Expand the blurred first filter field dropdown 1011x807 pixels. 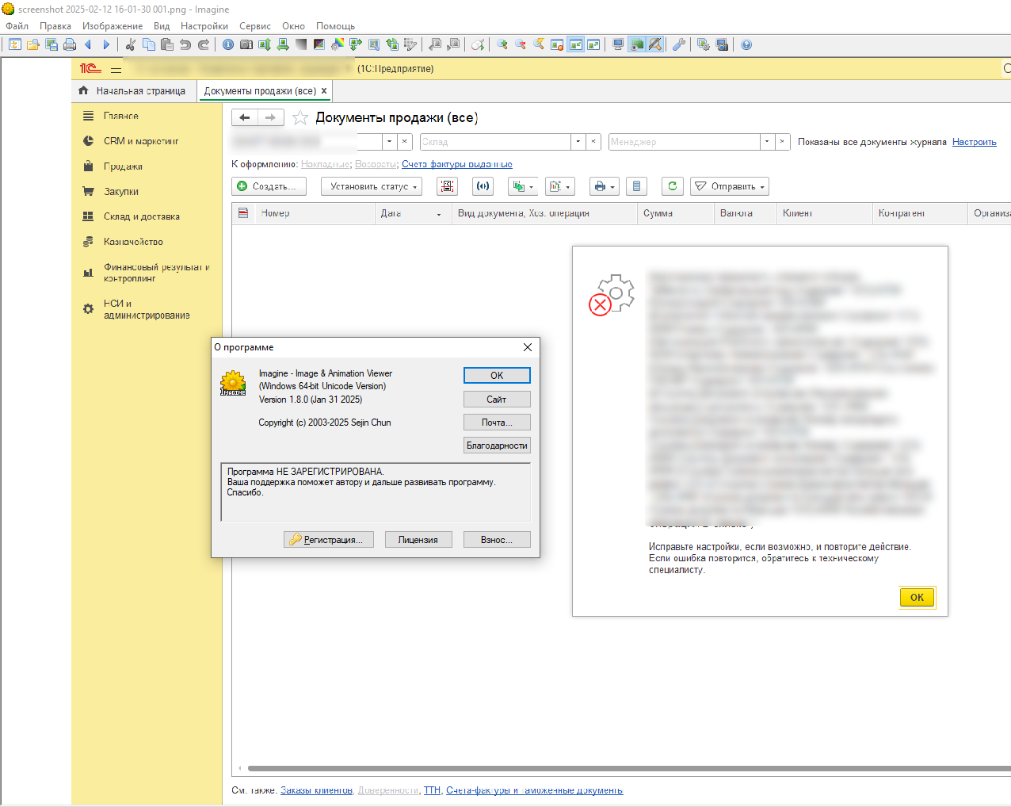tap(389, 142)
